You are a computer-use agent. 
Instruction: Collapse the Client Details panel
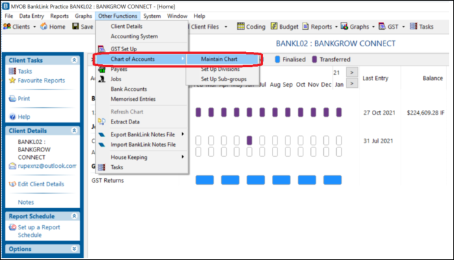coord(74,130)
